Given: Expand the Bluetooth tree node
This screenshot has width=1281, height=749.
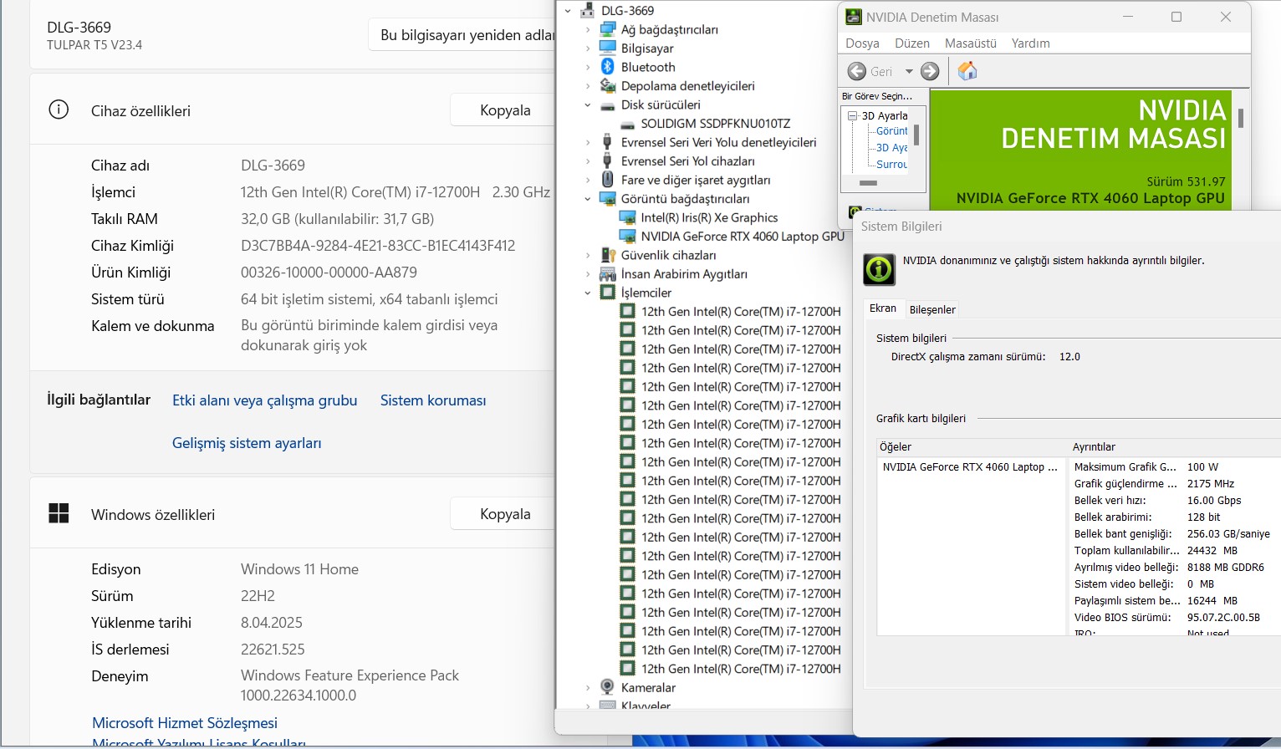Looking at the screenshot, I should point(588,67).
